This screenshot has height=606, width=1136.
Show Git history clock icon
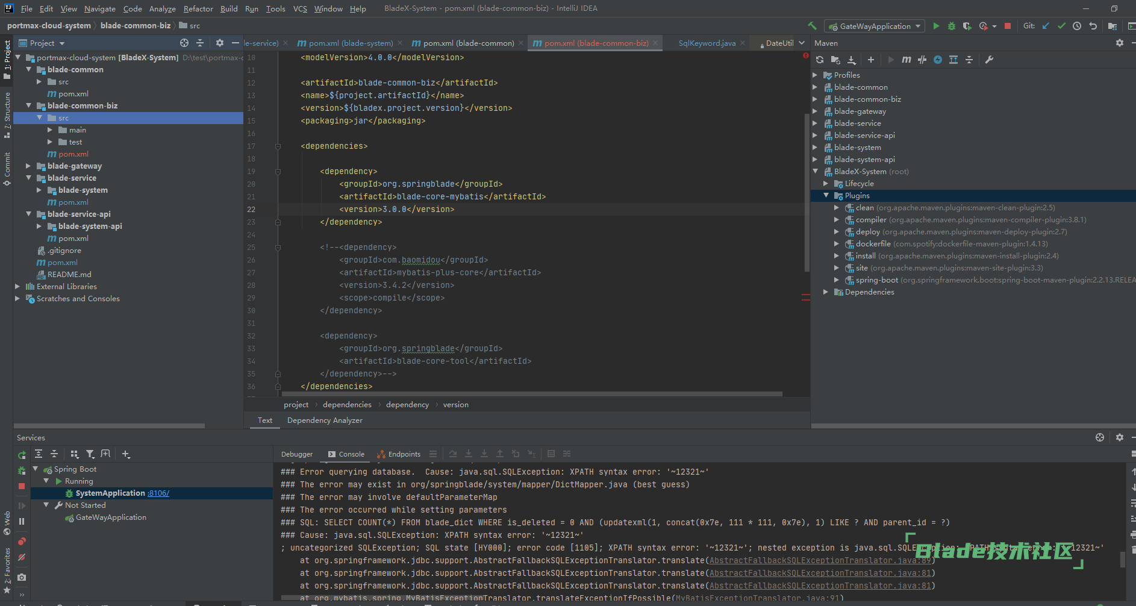point(1077,26)
